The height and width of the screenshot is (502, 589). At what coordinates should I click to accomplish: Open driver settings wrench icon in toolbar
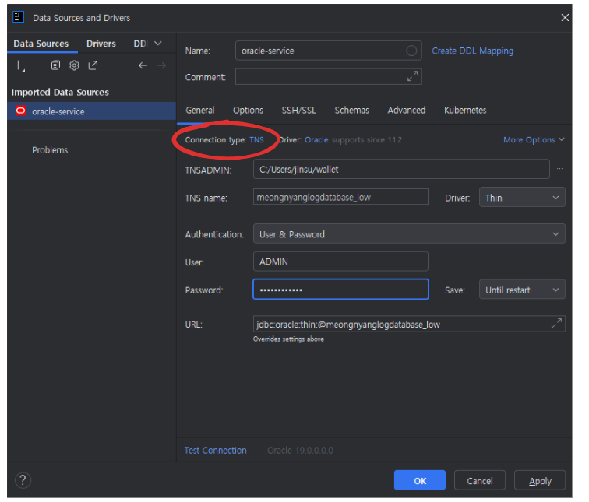74,65
